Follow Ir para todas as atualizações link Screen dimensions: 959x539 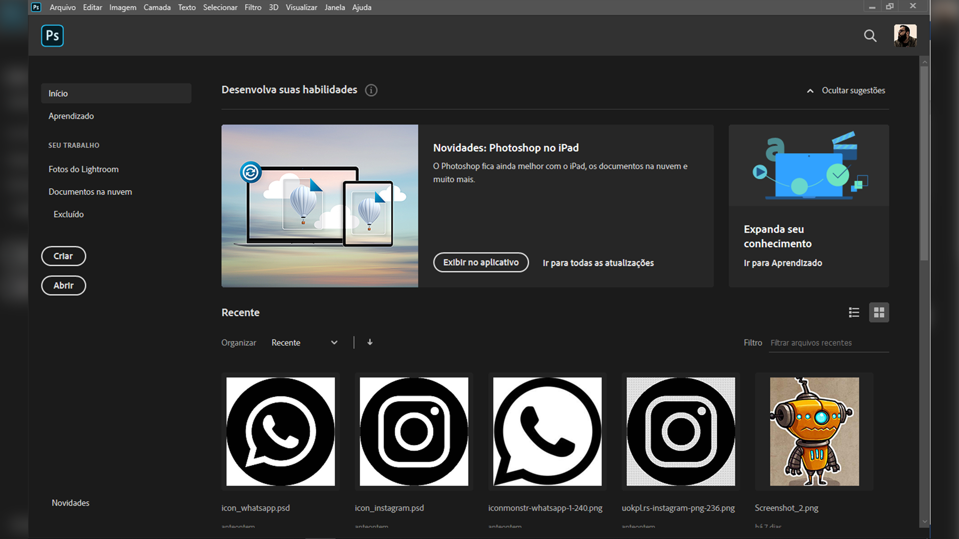pos(598,263)
